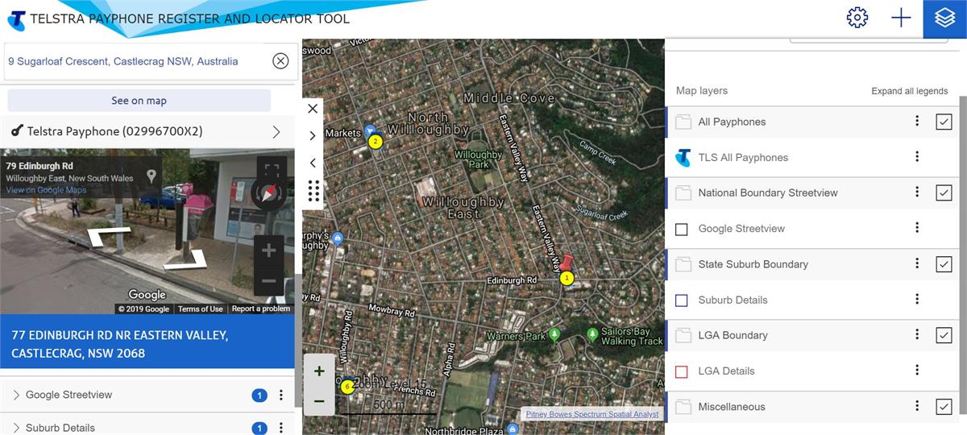Screen dimensions: 967x435
Task: Expand the Google Streetview section
Action: pyautogui.click(x=16, y=395)
